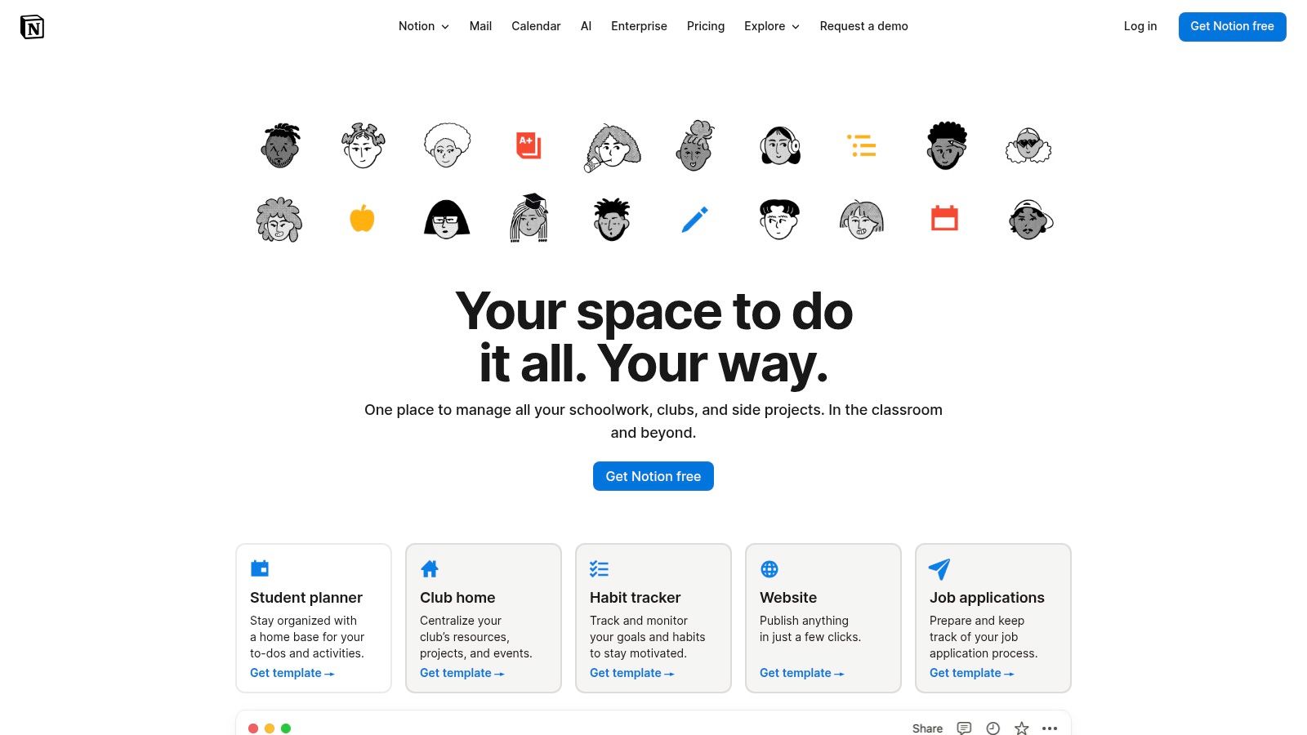This screenshot has width=1307, height=735.
Task: Click the avatar with black bob and glasses
Action: 447,219
